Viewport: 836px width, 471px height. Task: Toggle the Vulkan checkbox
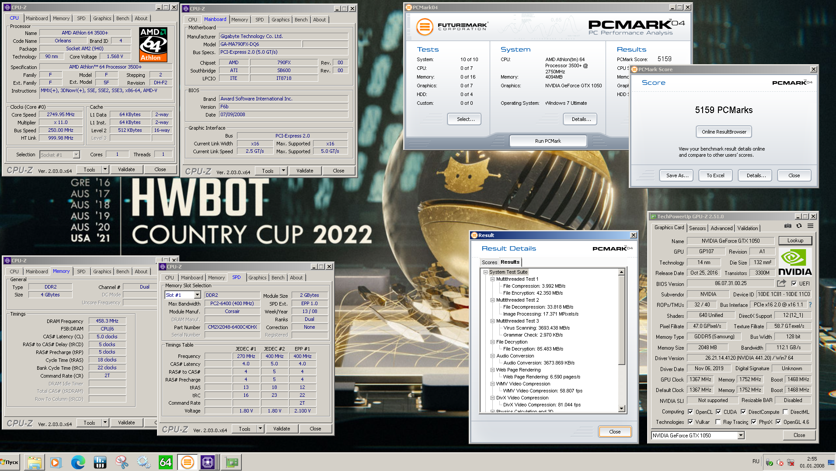(x=690, y=422)
